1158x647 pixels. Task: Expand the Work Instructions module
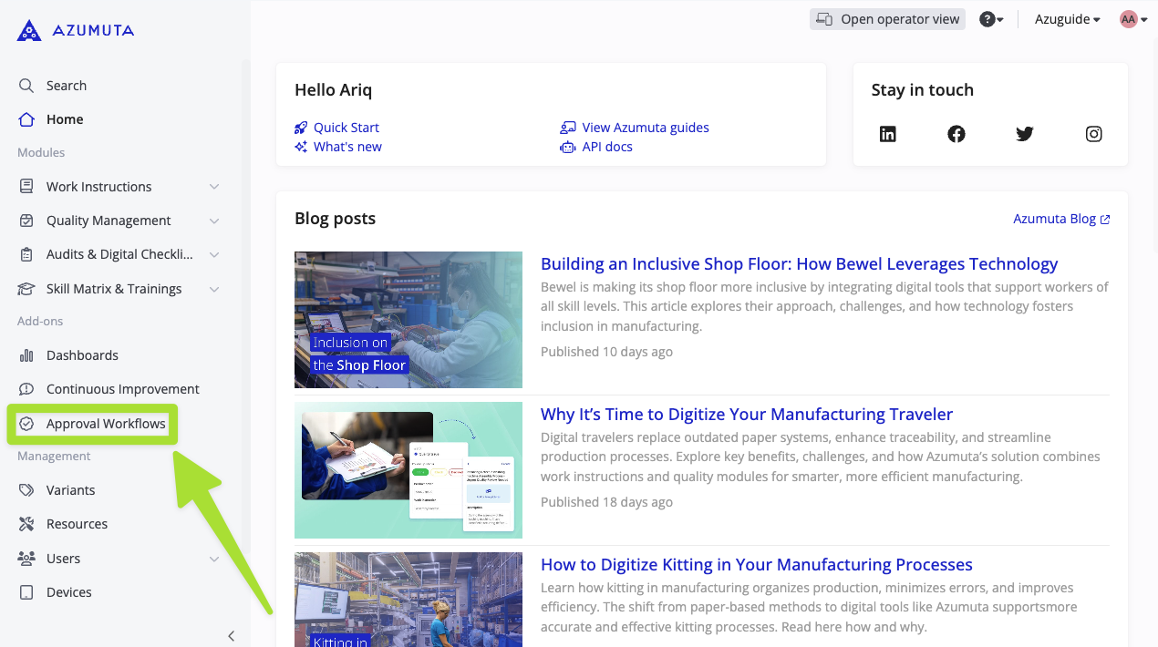(x=213, y=187)
